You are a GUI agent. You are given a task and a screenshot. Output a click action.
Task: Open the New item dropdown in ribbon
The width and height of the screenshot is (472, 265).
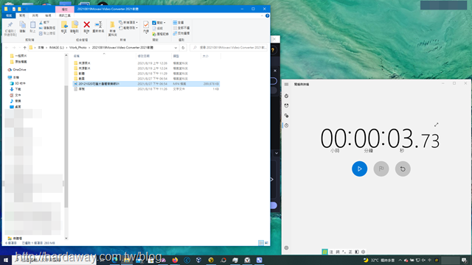128,23
